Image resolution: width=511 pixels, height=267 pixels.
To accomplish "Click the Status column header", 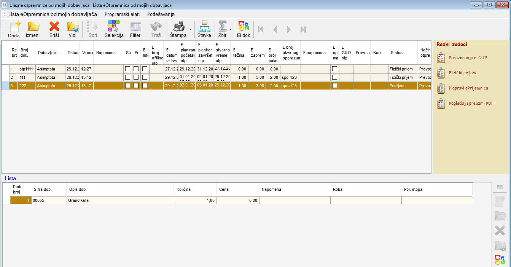I will click(396, 53).
